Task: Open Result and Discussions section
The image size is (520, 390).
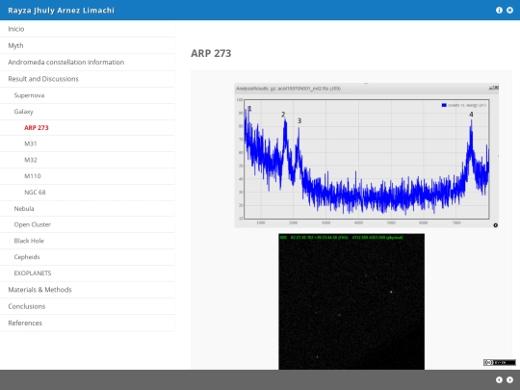Action: (x=88, y=79)
